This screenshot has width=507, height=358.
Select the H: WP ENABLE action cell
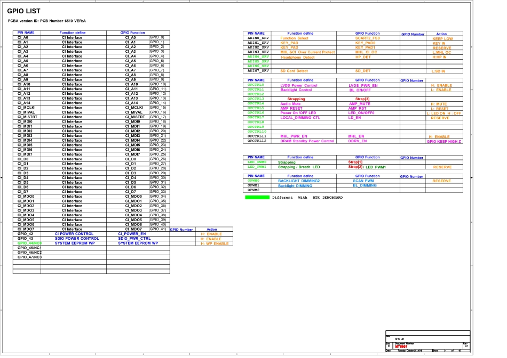(x=215, y=243)
